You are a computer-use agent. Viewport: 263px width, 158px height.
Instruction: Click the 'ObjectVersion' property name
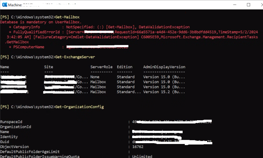(x=14, y=147)
